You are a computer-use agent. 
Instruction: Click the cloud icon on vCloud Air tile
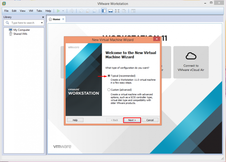(191, 56)
